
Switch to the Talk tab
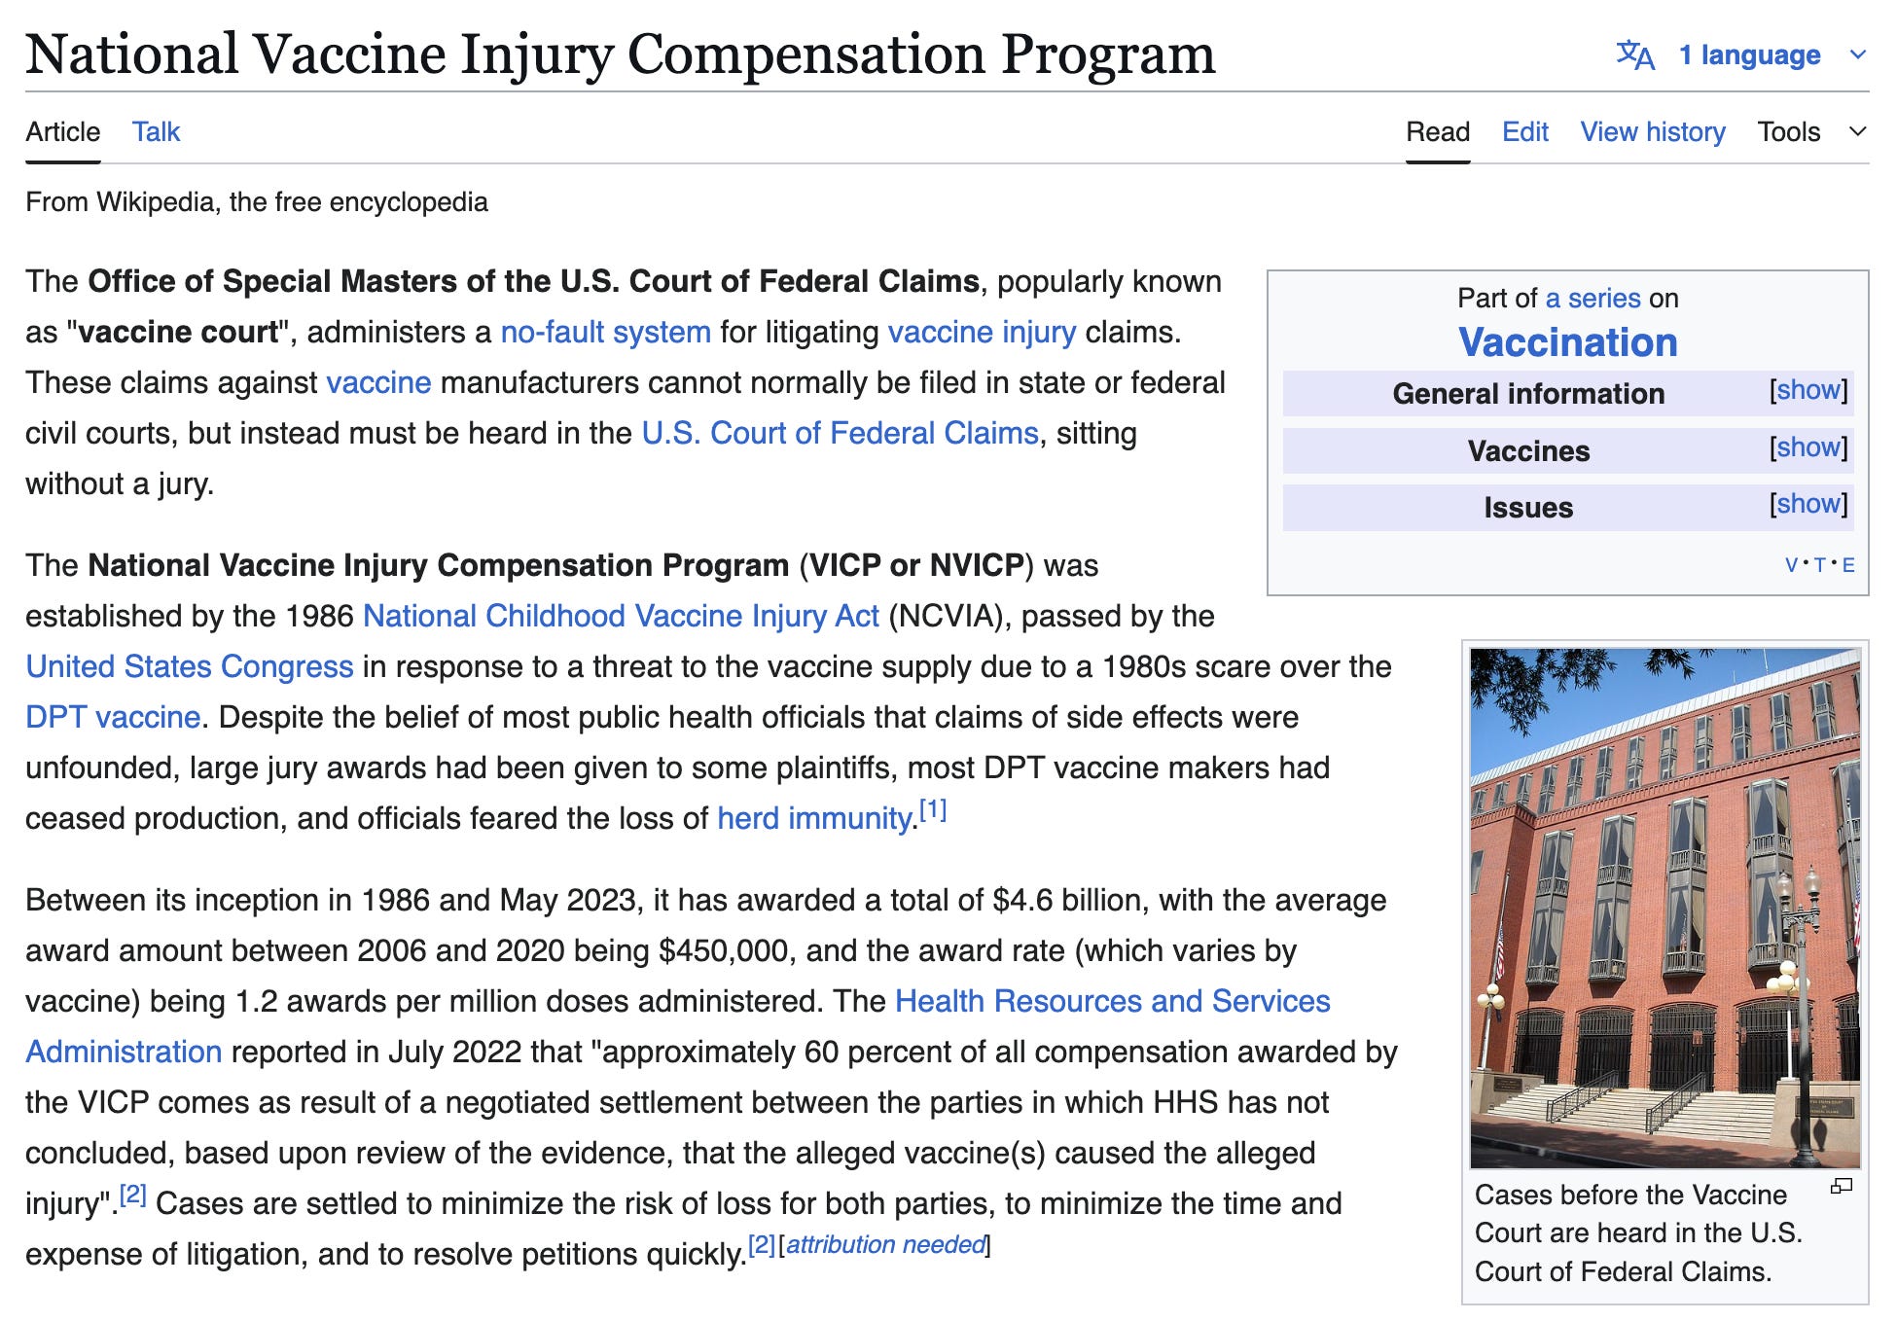pos(156,132)
